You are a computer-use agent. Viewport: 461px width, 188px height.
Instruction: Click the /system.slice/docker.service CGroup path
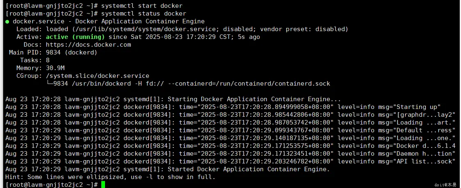pos(98,76)
